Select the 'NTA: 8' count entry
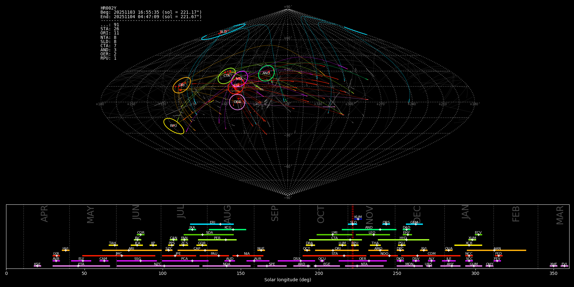Screen dimensions: 574x287 [108, 37]
